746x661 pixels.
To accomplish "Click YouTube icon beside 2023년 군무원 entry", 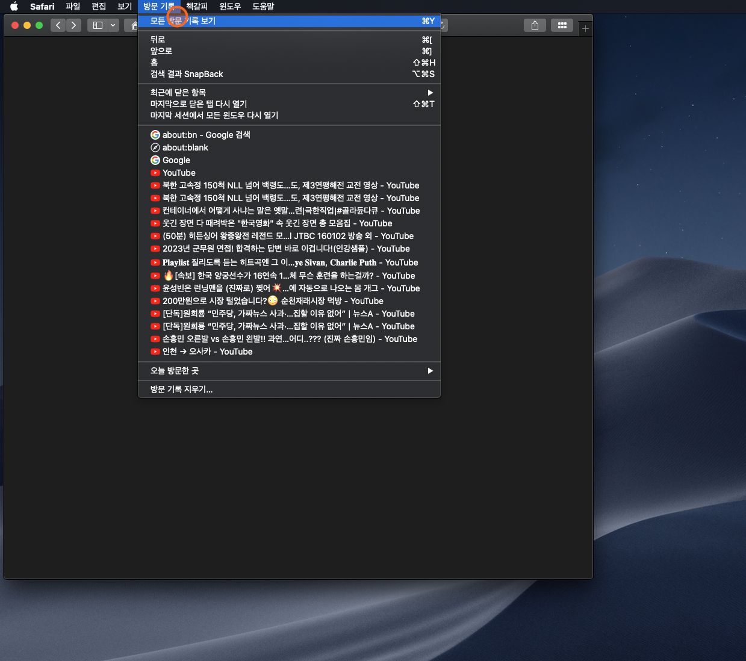I will [x=155, y=249].
